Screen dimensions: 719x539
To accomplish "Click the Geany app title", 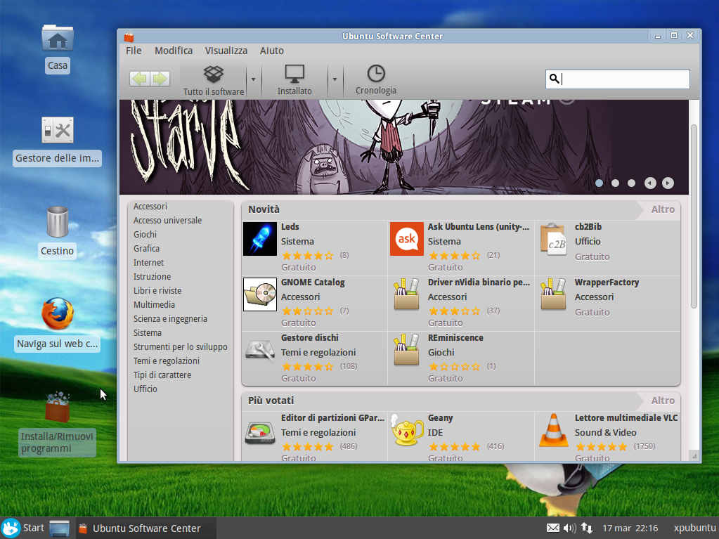I will click(440, 418).
